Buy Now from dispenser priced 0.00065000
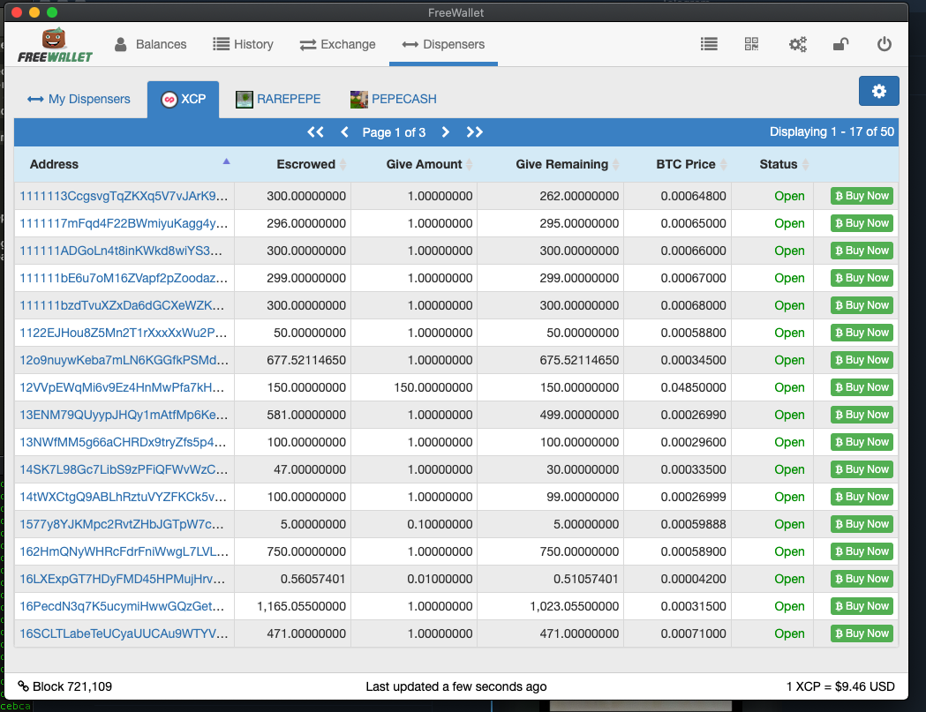Viewport: 926px width, 712px height. [x=862, y=223]
